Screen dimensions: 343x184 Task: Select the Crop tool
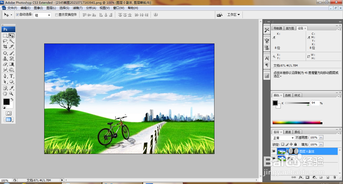(x=5, y=46)
